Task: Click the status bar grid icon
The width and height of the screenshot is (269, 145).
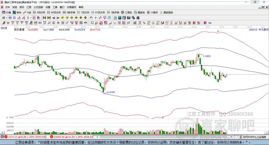Action: click(2, 137)
